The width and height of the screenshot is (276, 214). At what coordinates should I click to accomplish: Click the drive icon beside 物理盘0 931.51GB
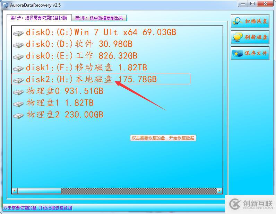(18, 92)
